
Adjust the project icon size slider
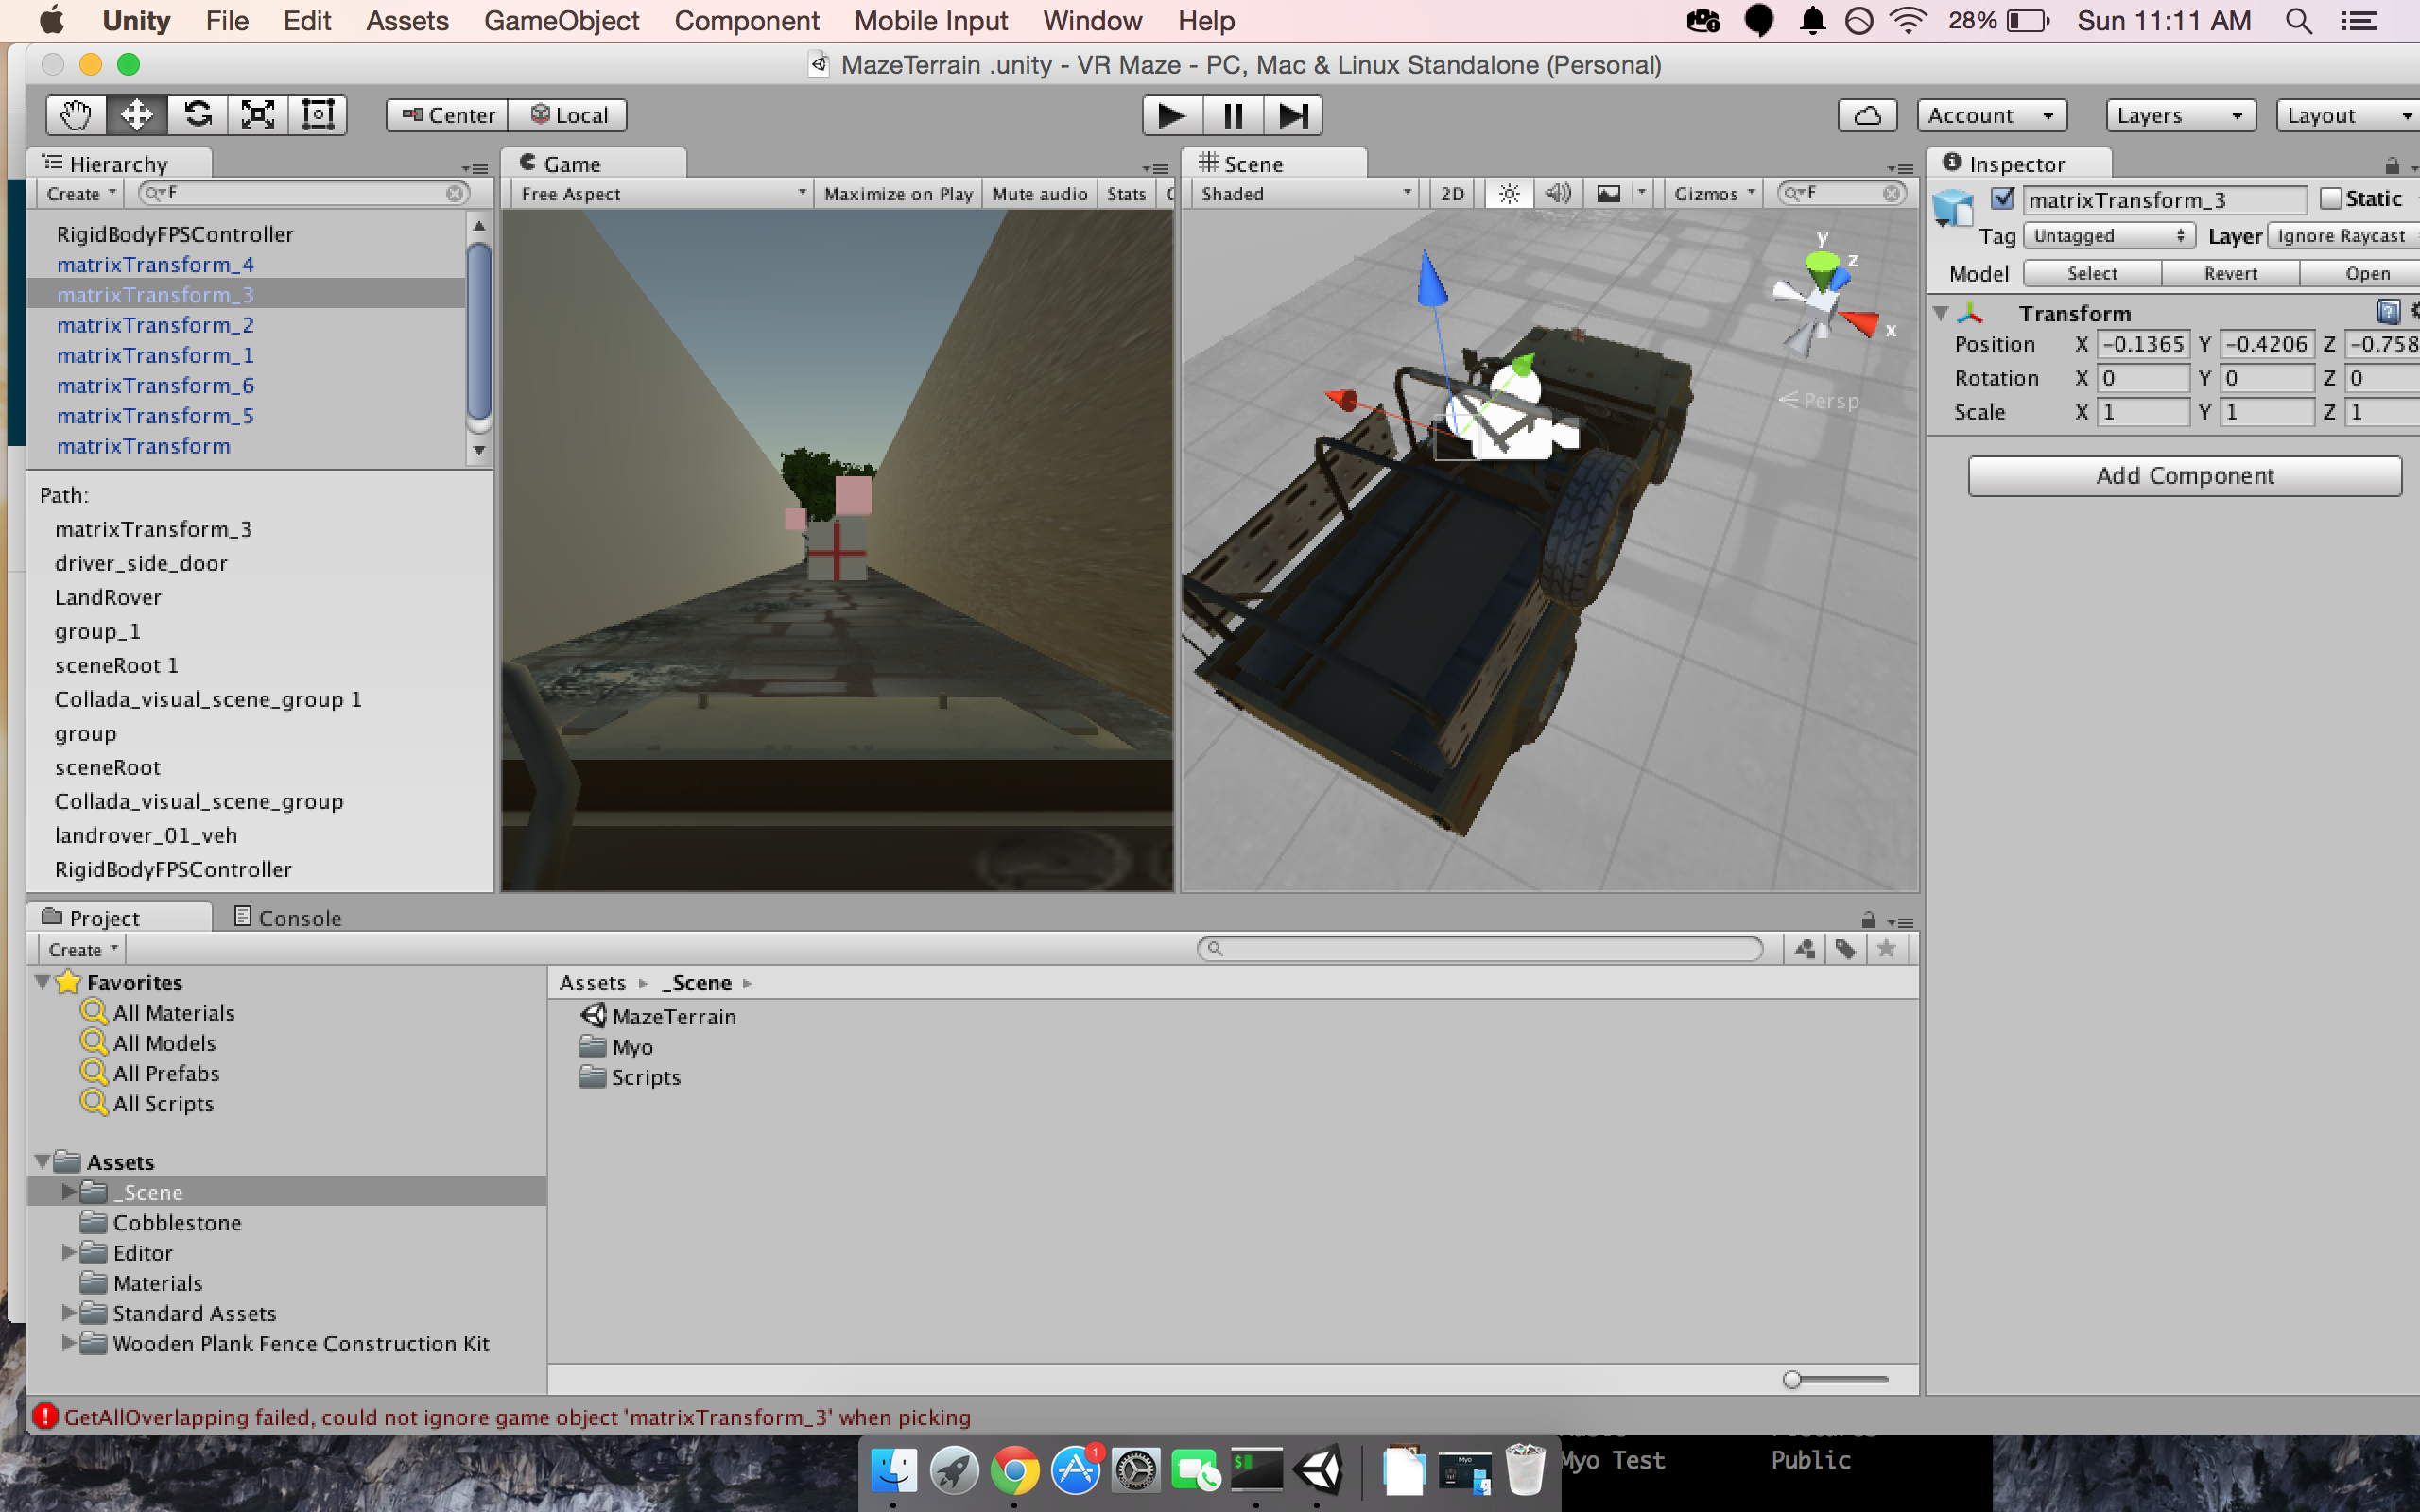(x=1793, y=1380)
